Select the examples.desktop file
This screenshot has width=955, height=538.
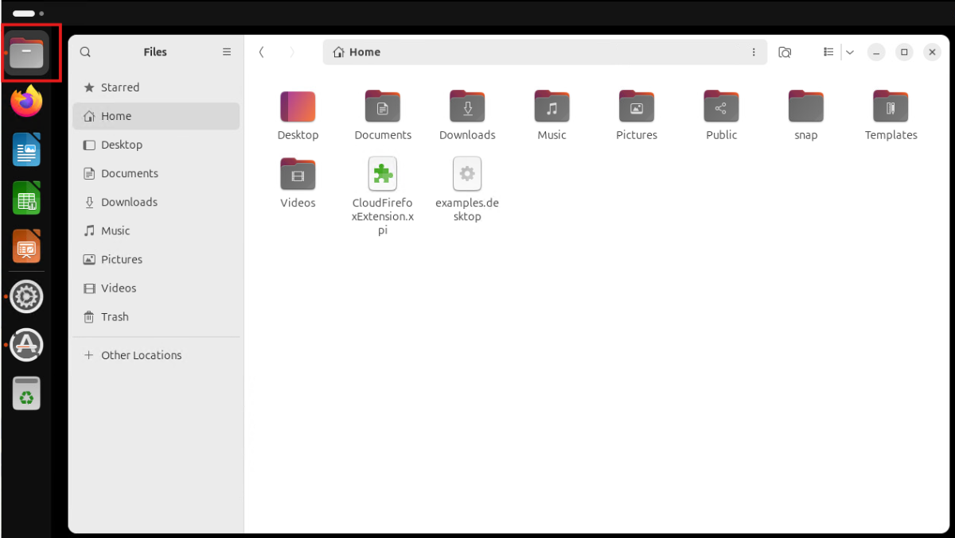467,189
